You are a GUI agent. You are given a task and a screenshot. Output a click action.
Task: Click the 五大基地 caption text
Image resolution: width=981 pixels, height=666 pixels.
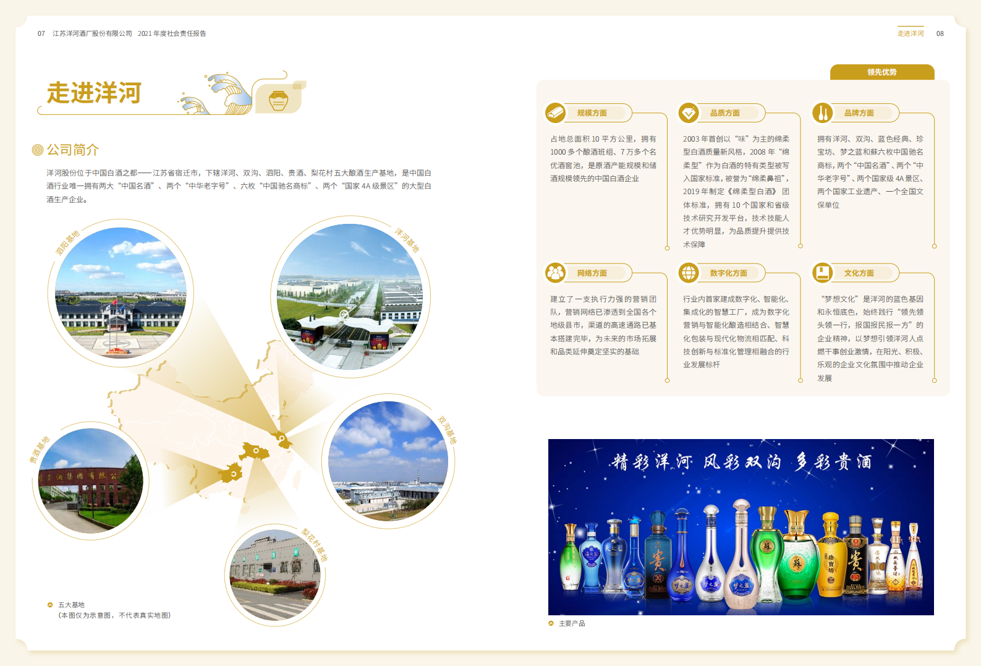pyautogui.click(x=71, y=605)
